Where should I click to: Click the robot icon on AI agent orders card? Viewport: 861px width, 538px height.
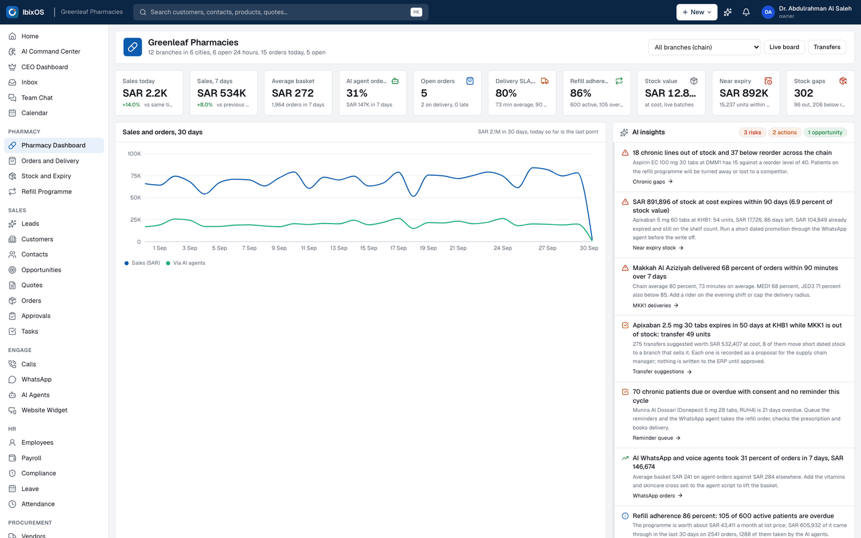[395, 81]
